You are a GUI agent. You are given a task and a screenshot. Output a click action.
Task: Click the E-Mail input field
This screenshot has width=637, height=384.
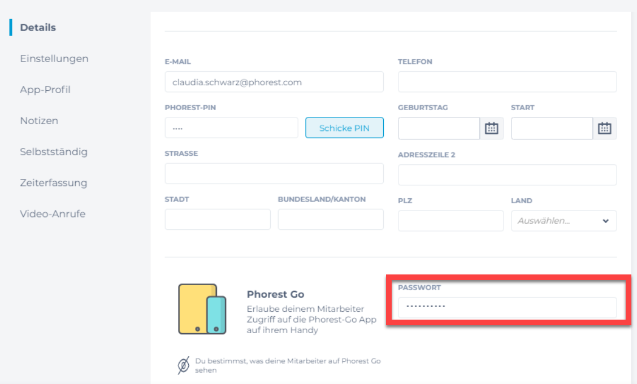(274, 82)
